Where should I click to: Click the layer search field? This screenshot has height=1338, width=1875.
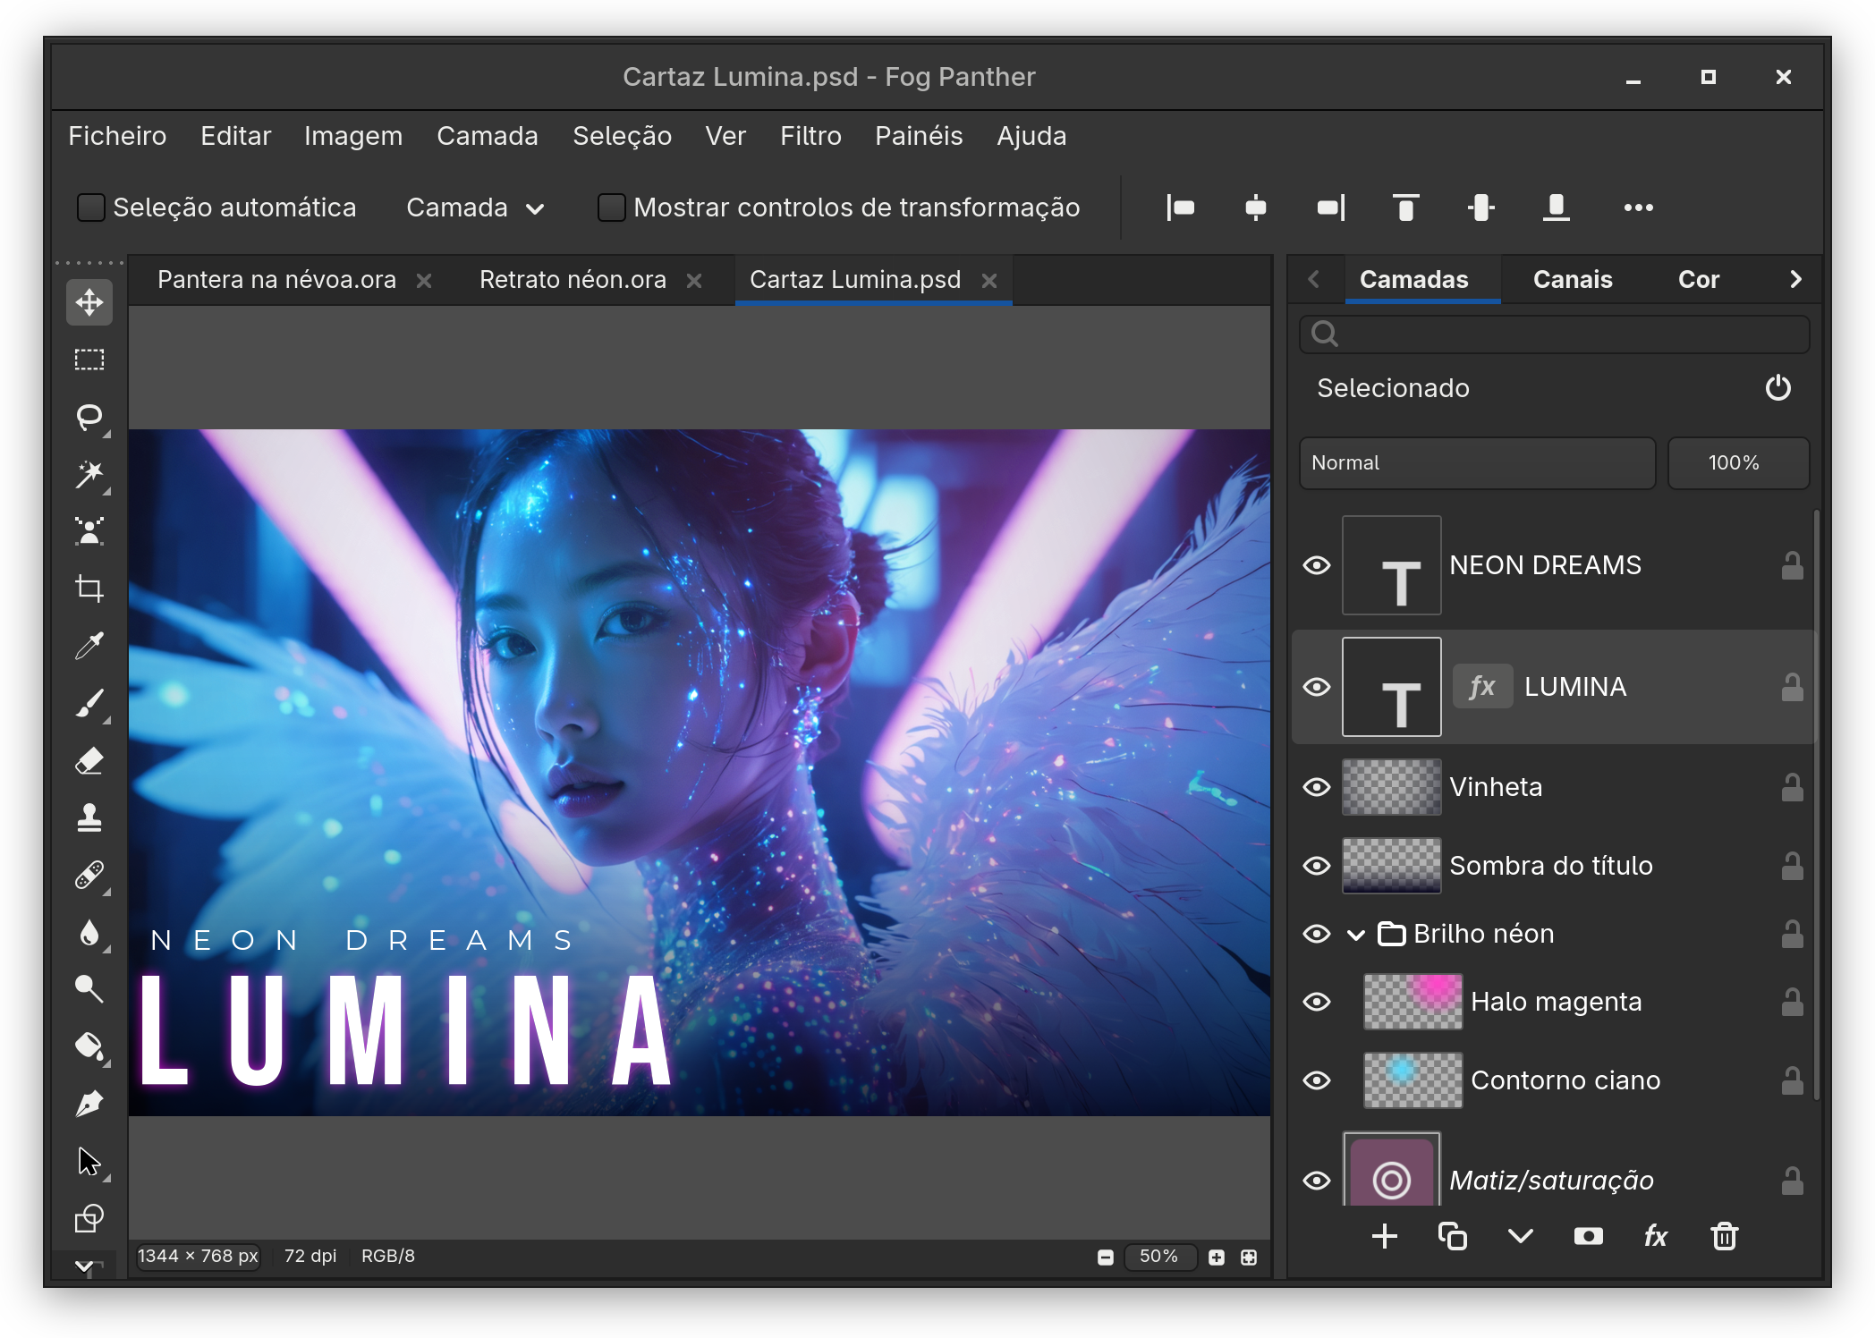click(x=1554, y=334)
